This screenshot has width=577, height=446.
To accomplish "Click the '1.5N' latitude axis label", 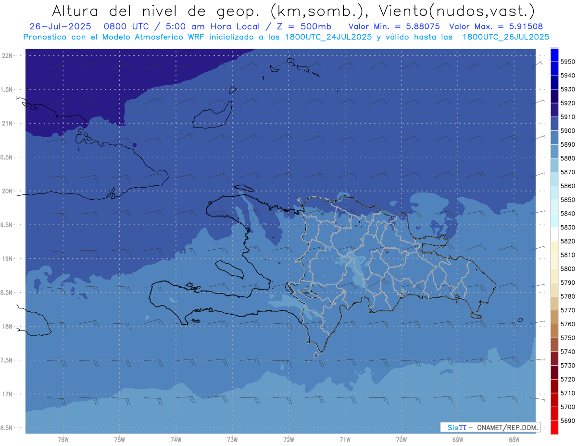I will point(6,90).
